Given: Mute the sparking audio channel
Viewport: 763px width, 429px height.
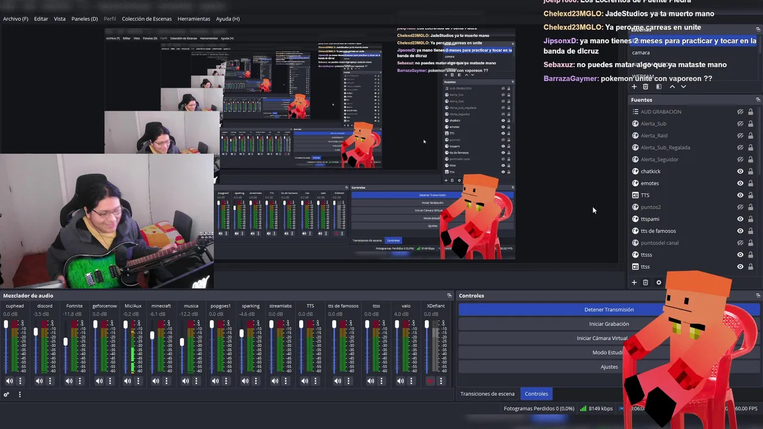Looking at the screenshot, I should pyautogui.click(x=245, y=381).
